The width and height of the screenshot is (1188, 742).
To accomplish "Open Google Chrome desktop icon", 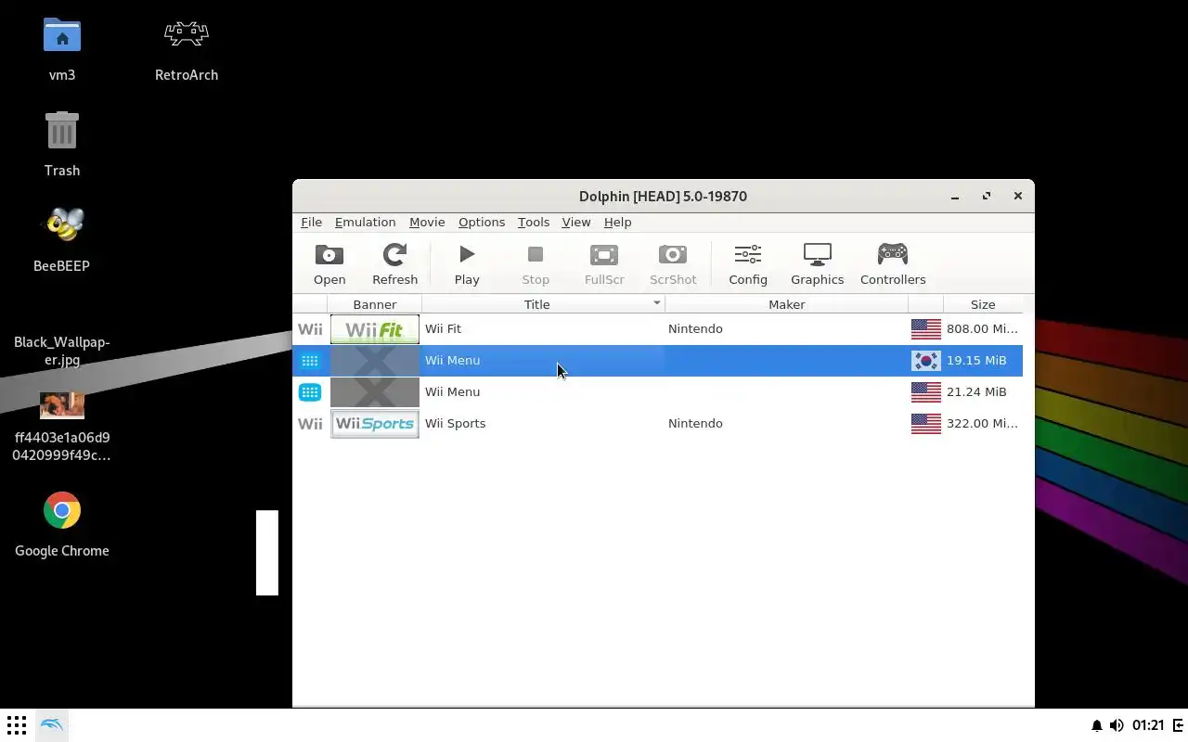I will coord(62,510).
